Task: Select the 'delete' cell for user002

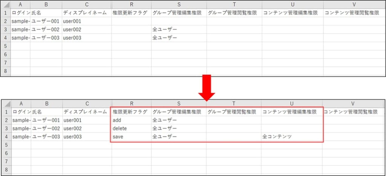Action: click(x=132, y=129)
